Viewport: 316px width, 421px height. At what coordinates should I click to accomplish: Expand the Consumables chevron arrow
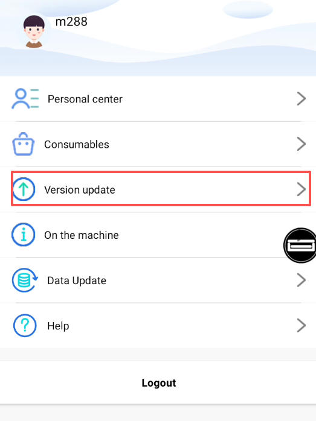point(301,144)
